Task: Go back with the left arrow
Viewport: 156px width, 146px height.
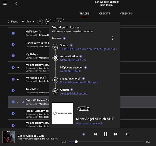Action: 16,3
